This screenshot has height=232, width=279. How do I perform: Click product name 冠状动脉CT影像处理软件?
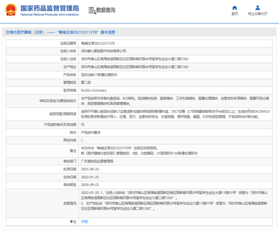99,74
